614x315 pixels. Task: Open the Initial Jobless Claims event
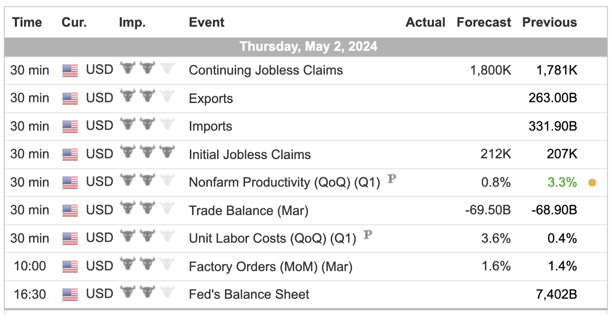pyautogui.click(x=250, y=154)
